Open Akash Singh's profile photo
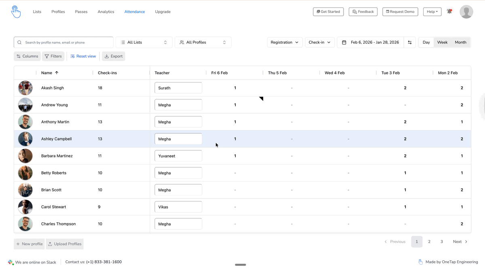 click(25, 88)
